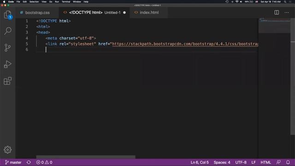Screen dimensions: 295x166
Task: Select the UTF-8 encoding indicator
Action: click(241, 162)
